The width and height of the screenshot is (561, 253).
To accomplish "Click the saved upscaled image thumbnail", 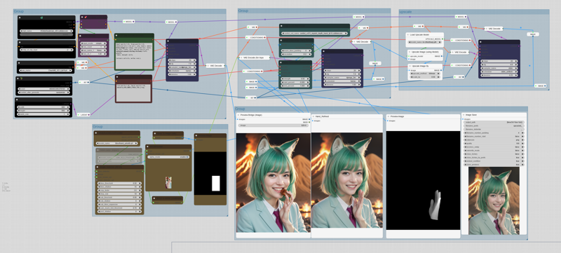I will point(494,201).
